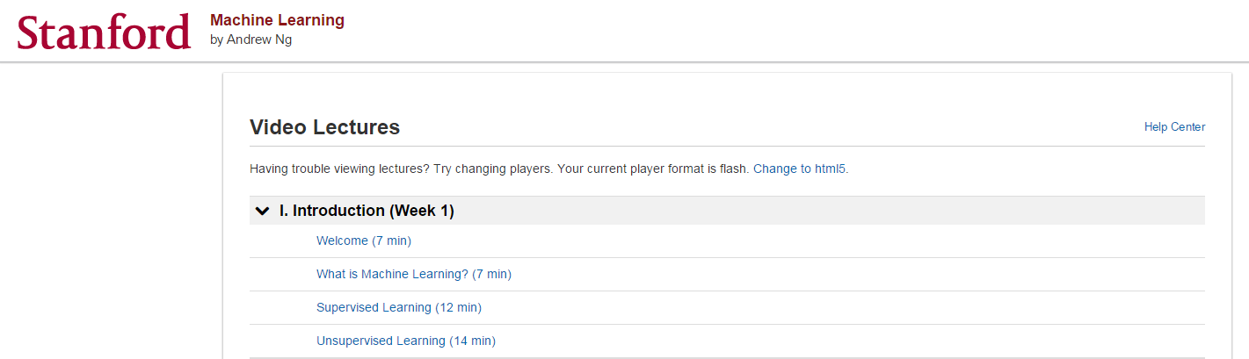The width and height of the screenshot is (1249, 359).
Task: Click the 'by Andrew Ng' byline
Action: [x=251, y=39]
